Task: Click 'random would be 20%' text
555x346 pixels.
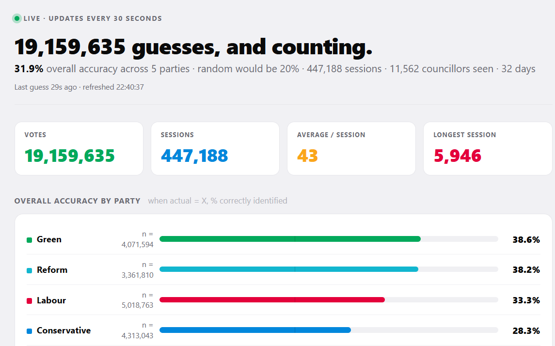Action: tap(248, 69)
